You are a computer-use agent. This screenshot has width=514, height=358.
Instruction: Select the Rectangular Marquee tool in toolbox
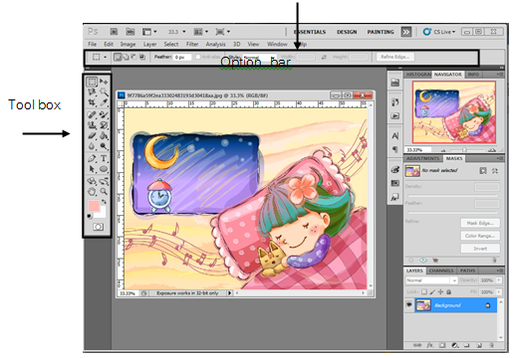92,82
